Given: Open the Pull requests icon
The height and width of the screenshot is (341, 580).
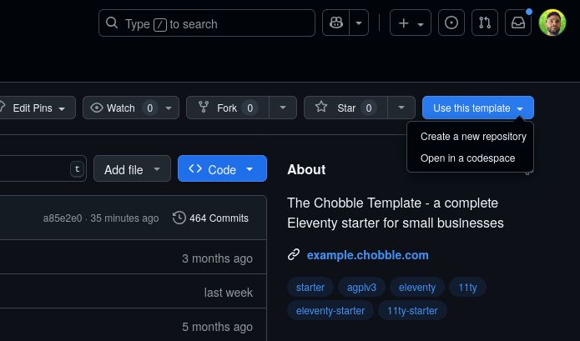Looking at the screenshot, I should [485, 23].
